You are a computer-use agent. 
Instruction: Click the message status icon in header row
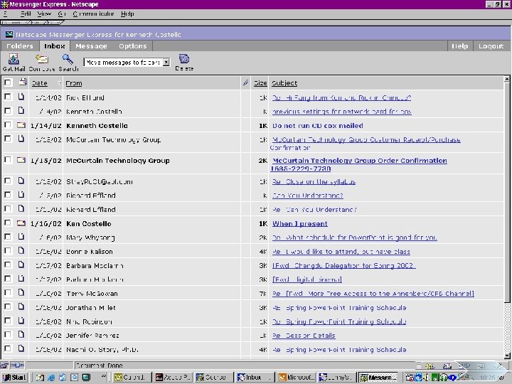click(22, 82)
